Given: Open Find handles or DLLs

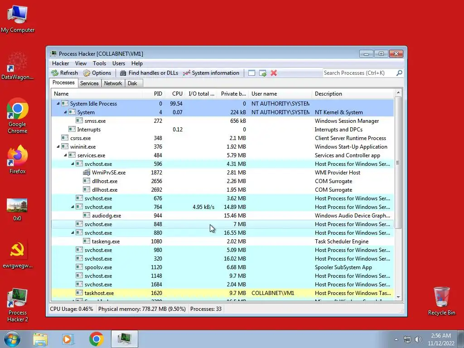Looking at the screenshot, I should tap(149, 73).
